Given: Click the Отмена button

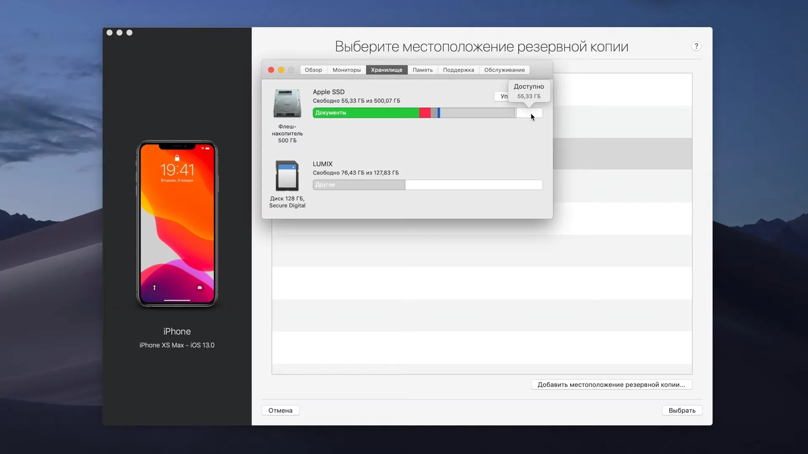Looking at the screenshot, I should coord(280,410).
